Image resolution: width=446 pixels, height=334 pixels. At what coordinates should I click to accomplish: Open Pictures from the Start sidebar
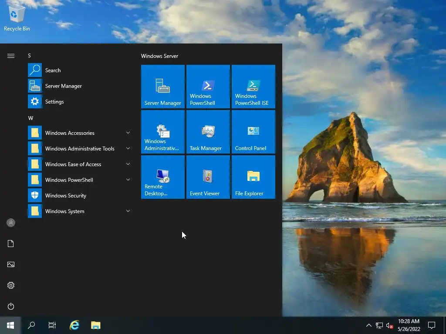click(11, 264)
